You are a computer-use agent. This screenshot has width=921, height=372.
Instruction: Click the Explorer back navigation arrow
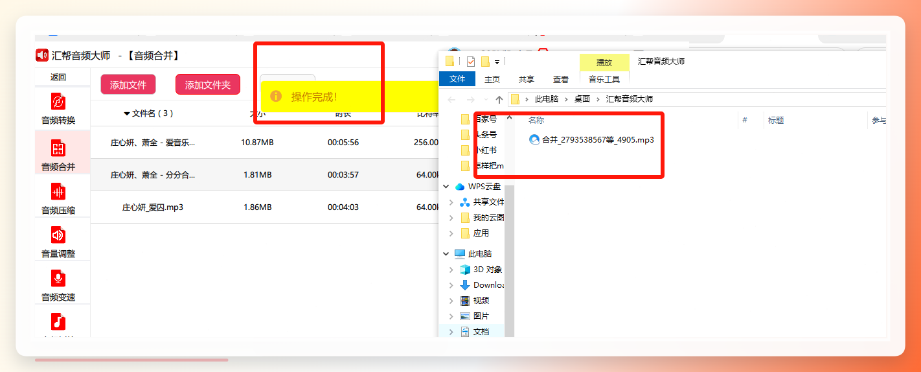pyautogui.click(x=451, y=99)
